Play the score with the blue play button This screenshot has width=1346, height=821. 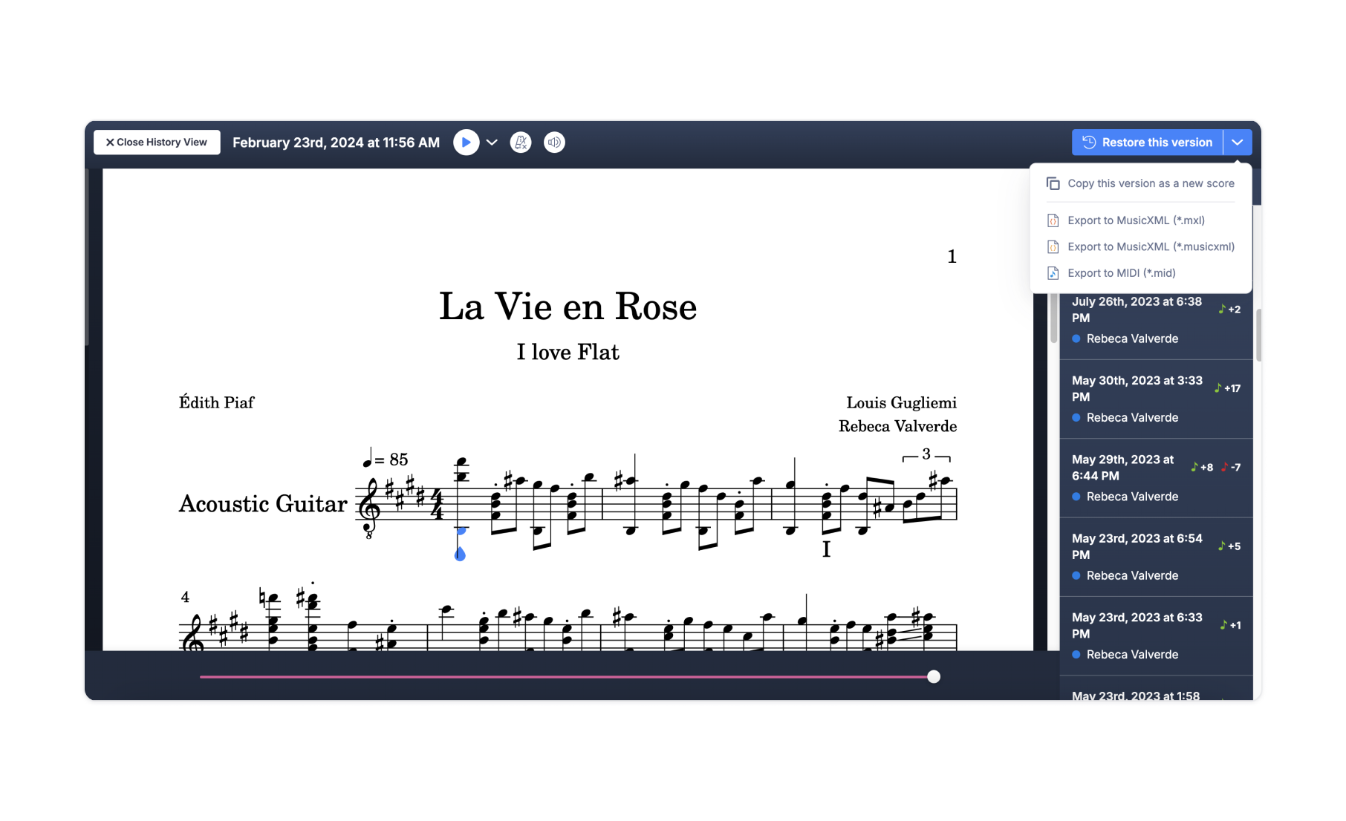point(466,143)
